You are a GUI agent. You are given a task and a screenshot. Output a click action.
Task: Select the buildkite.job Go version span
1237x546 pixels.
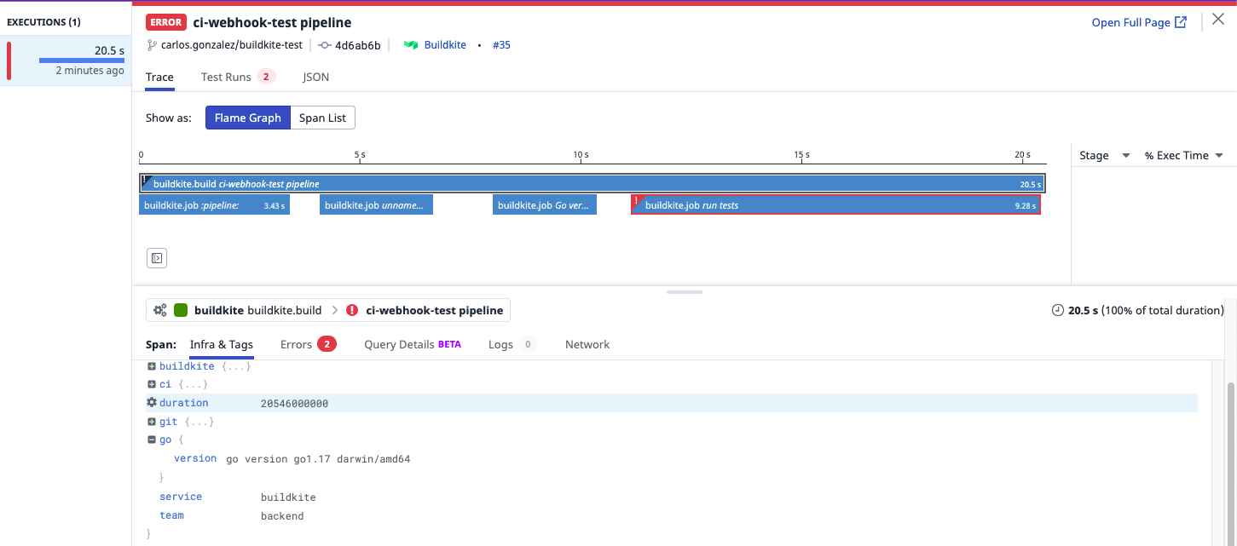coord(545,205)
